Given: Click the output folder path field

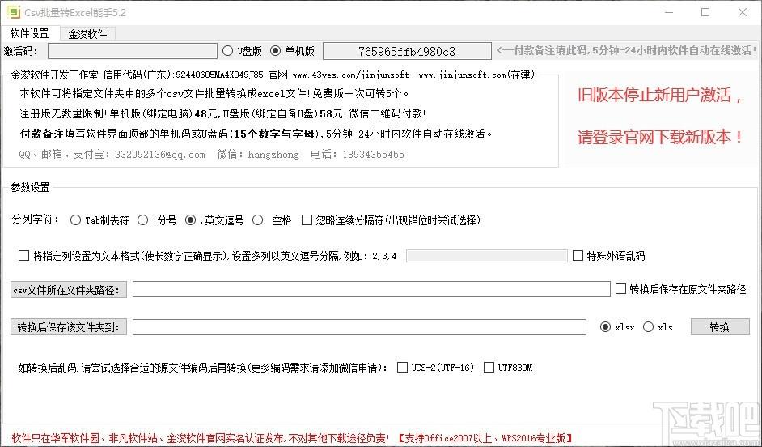Looking at the screenshot, I should (359, 327).
